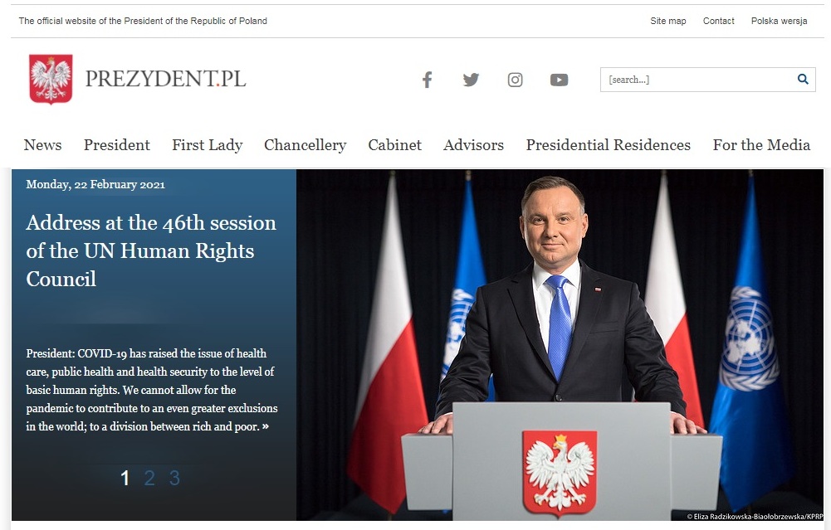The height and width of the screenshot is (530, 831).
Task: Open the YouTube icon link
Action: coord(560,80)
